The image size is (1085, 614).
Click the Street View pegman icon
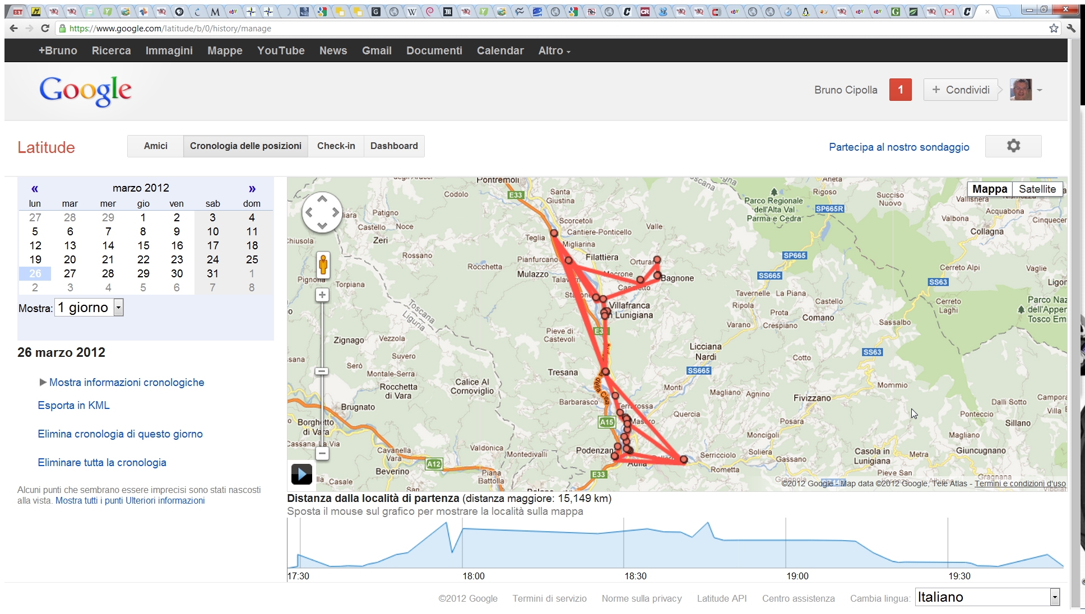pos(323,264)
